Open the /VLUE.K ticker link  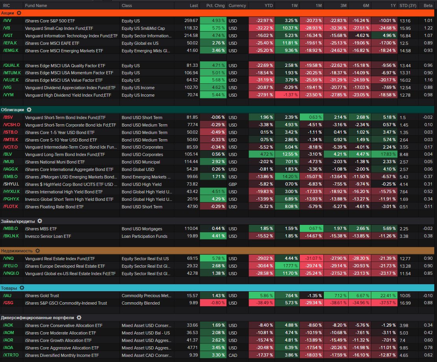click(x=11, y=80)
